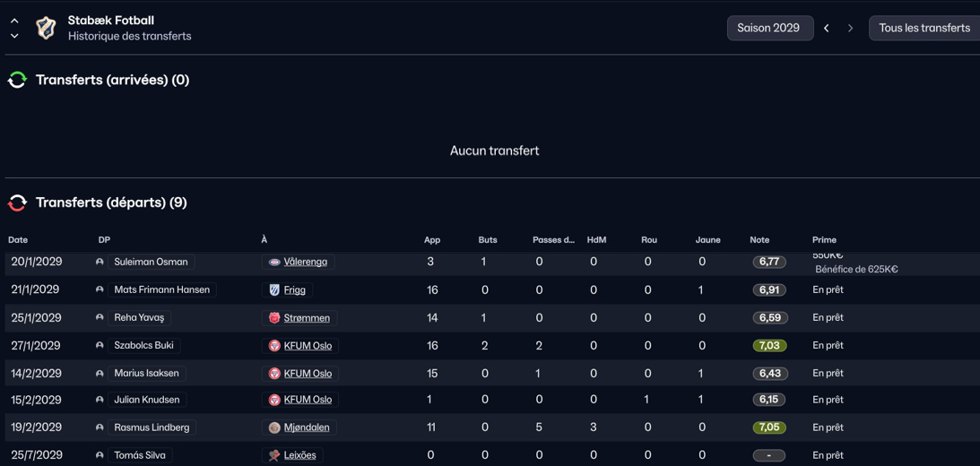Go to the next season with right chevron
Screen dimensions: 980x466
point(850,29)
